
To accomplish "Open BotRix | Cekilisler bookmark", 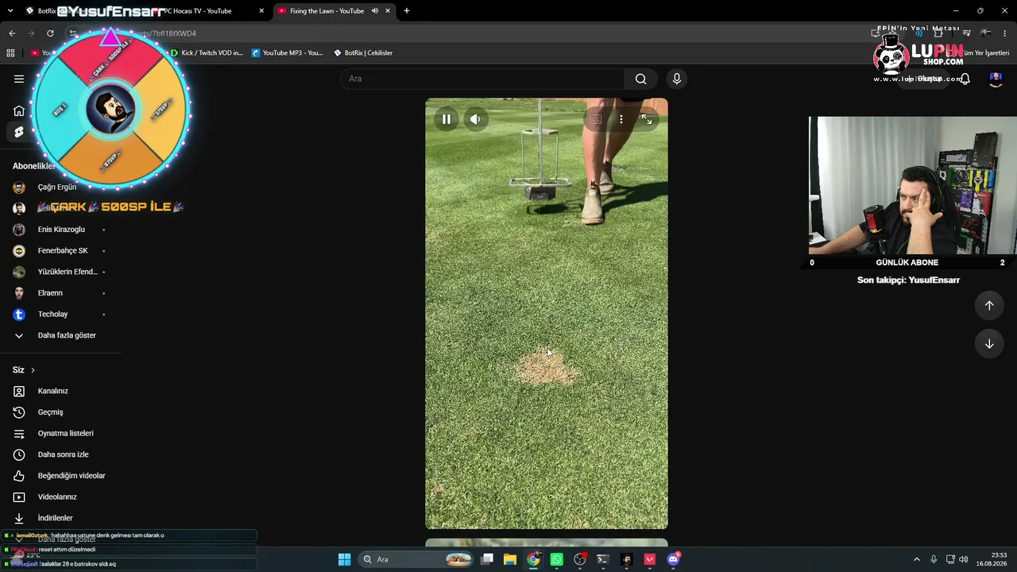I will point(363,53).
